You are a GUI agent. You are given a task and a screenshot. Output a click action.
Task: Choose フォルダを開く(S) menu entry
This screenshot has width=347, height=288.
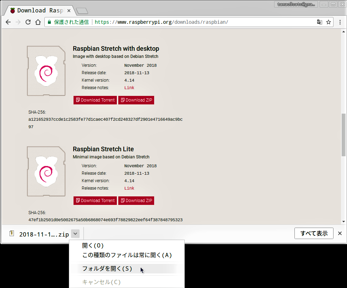(126, 268)
